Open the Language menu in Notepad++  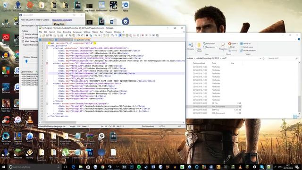pos(77,32)
